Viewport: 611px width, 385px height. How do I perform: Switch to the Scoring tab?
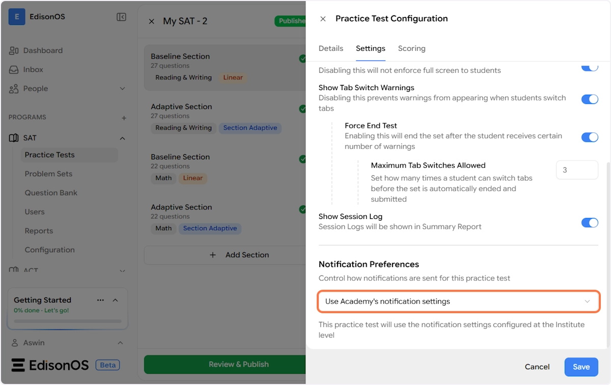tap(411, 48)
